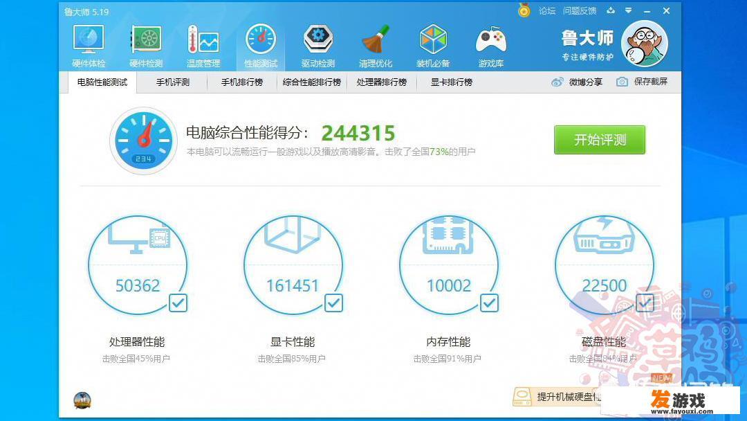This screenshot has height=421, width=747.
Task: Switch to the 手机排行榜 tab
Action: click(x=242, y=82)
